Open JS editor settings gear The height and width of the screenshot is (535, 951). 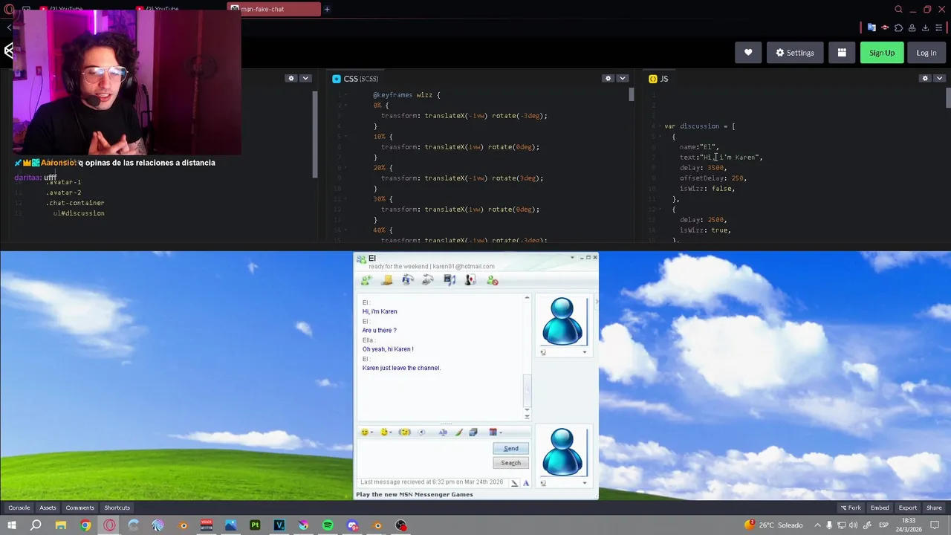[x=925, y=78]
